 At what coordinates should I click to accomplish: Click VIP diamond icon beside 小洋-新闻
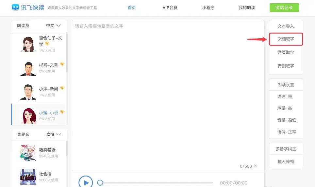pyautogui.click(x=62, y=88)
